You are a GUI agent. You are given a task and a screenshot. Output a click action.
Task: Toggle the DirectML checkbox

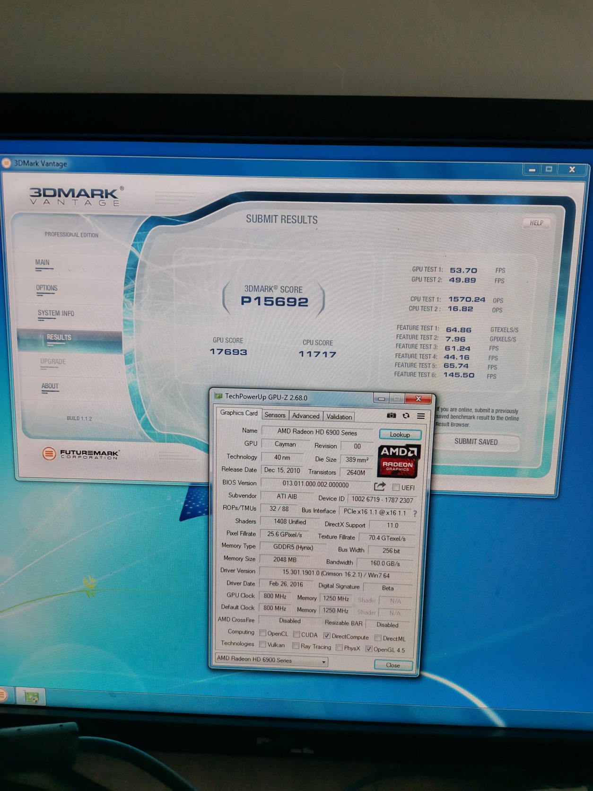(378, 638)
